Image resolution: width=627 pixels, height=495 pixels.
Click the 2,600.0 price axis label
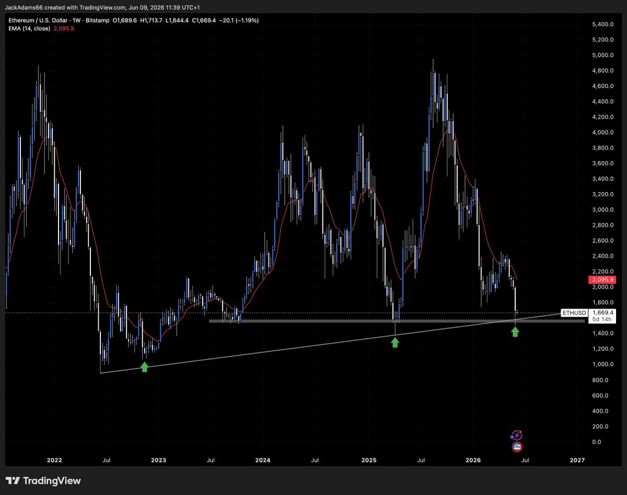click(x=603, y=241)
